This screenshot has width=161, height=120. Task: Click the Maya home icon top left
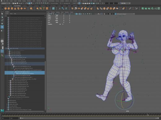2,1
